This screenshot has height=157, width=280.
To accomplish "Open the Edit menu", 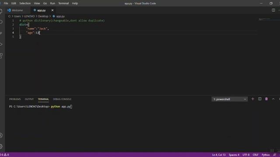I will click(14, 3).
